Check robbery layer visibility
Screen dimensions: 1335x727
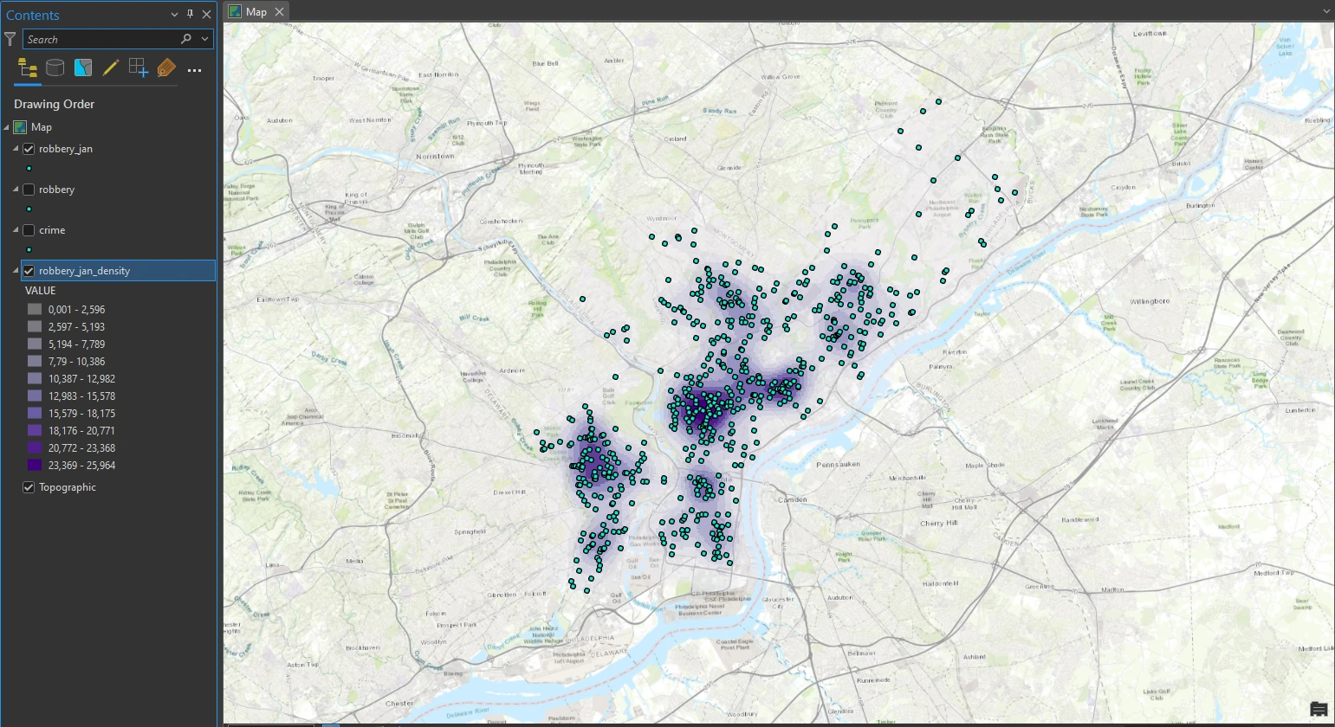(x=29, y=190)
